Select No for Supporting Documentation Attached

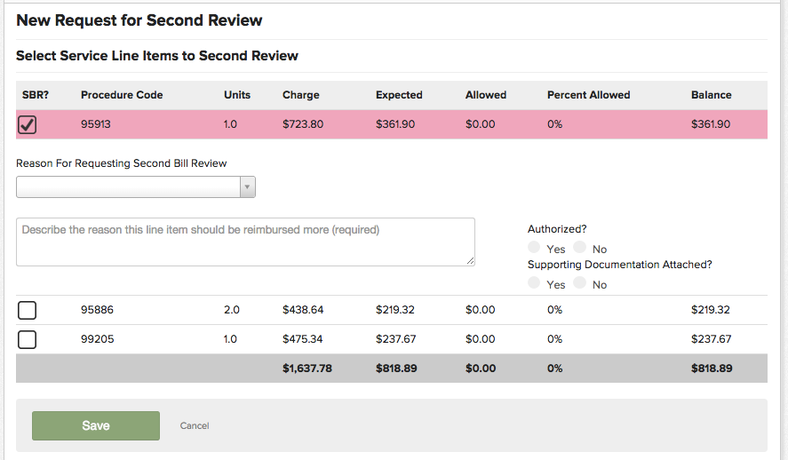point(580,283)
